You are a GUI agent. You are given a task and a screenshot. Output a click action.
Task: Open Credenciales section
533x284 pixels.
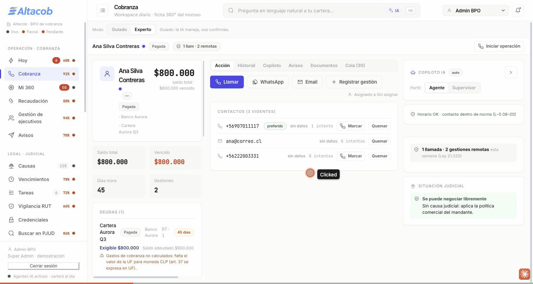point(42,220)
